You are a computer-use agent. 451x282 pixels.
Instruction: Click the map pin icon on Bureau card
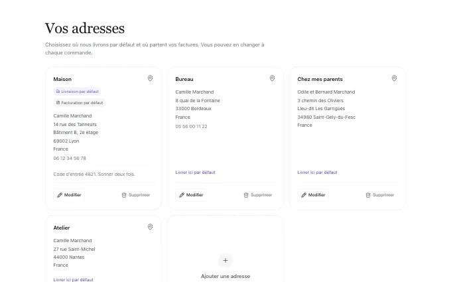click(272, 78)
